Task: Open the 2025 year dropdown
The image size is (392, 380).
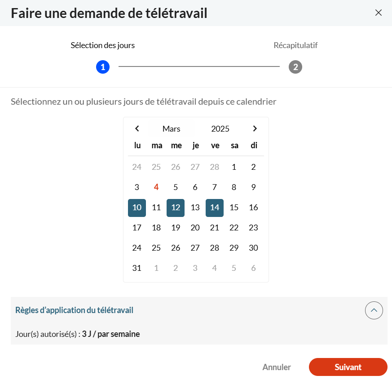Action: point(220,129)
